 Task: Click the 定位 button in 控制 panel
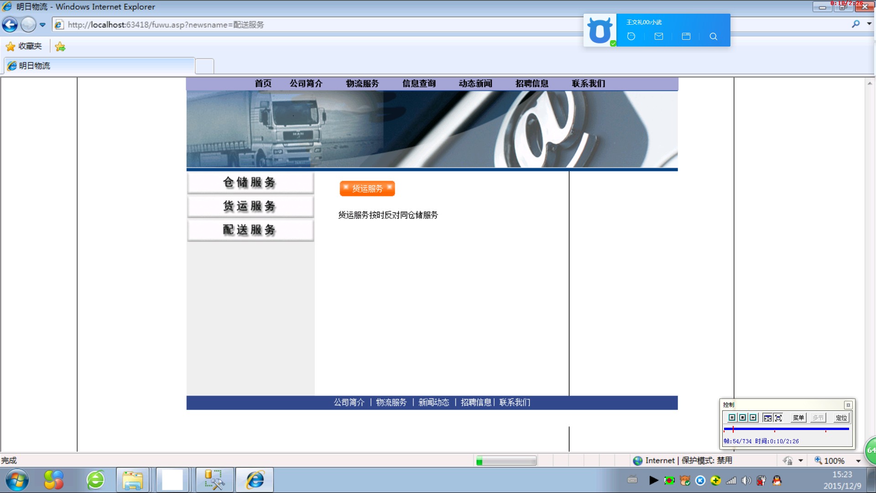pos(841,418)
